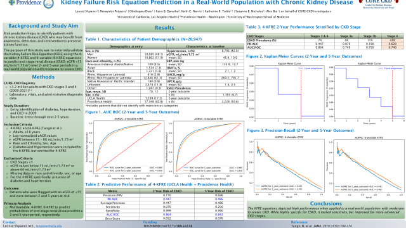Select the NIH/NIMHD funding statement
The width and height of the screenshot is (406, 228).
click(168, 226)
